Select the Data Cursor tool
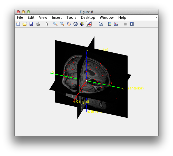 pos(82,24)
